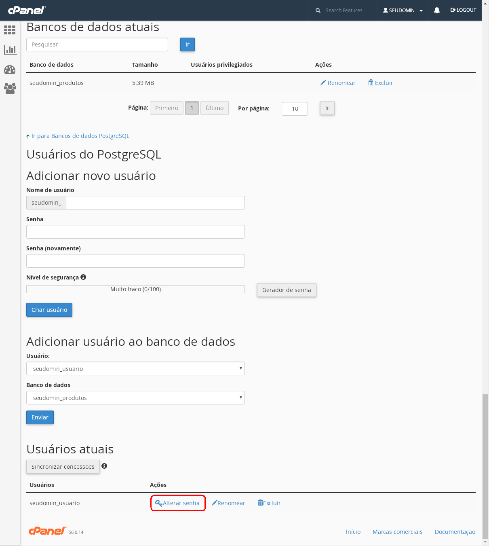Open the Usuário dropdown seudomin_usuario
This screenshot has width=489, height=546.
tap(135, 368)
